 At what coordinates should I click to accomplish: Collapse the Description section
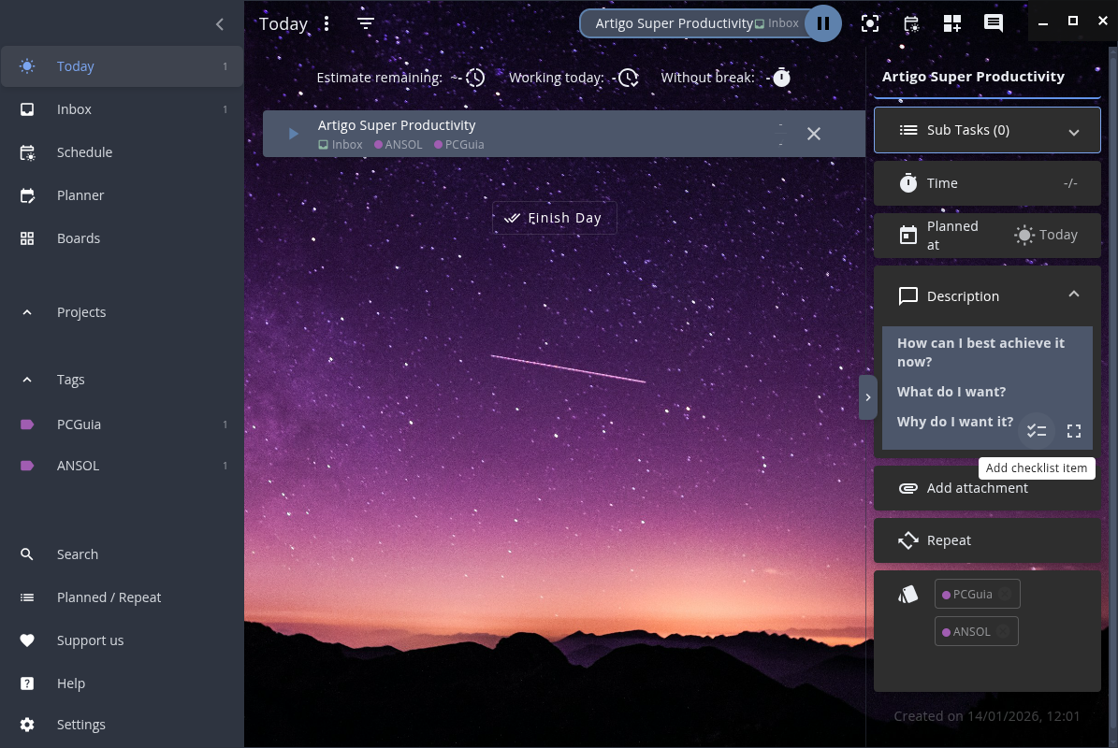[1073, 295]
